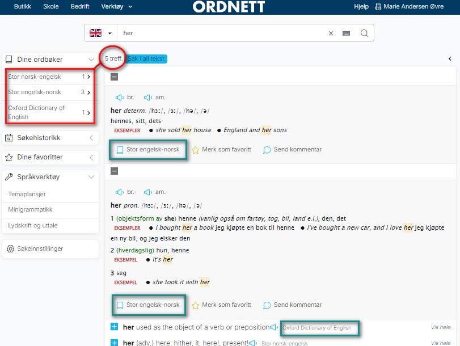The height and width of the screenshot is (346, 460).
Task: Click 'Vis hele' for 'her (adv.)' entry
Action: 440,343
